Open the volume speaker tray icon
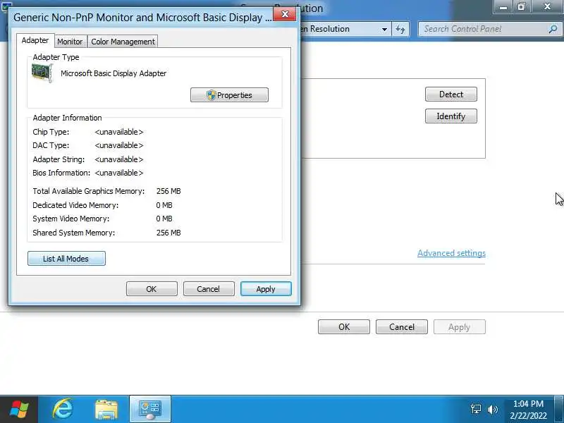 pyautogui.click(x=492, y=409)
